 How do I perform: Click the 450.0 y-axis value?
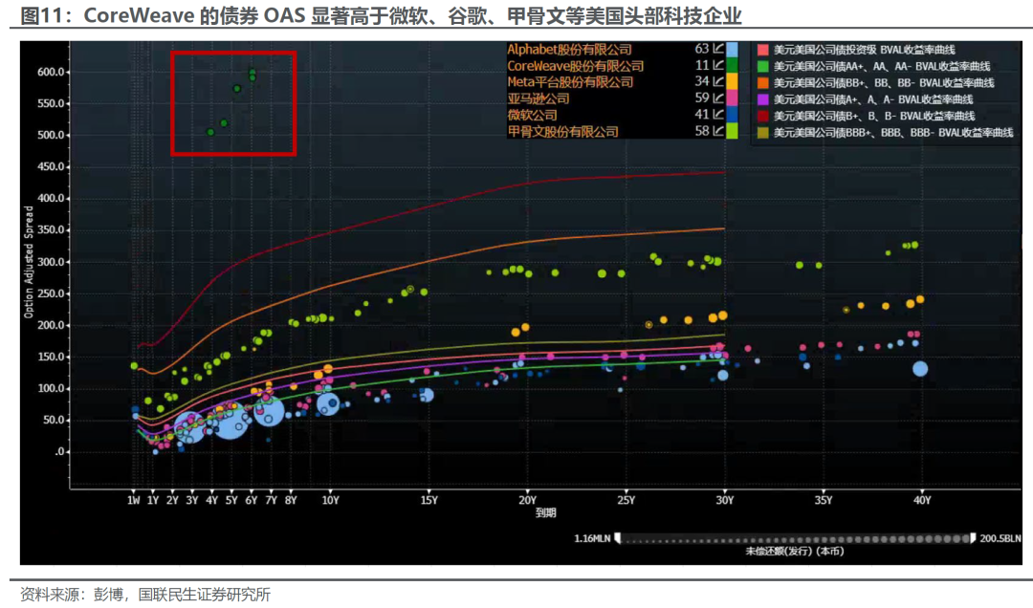[x=51, y=166]
